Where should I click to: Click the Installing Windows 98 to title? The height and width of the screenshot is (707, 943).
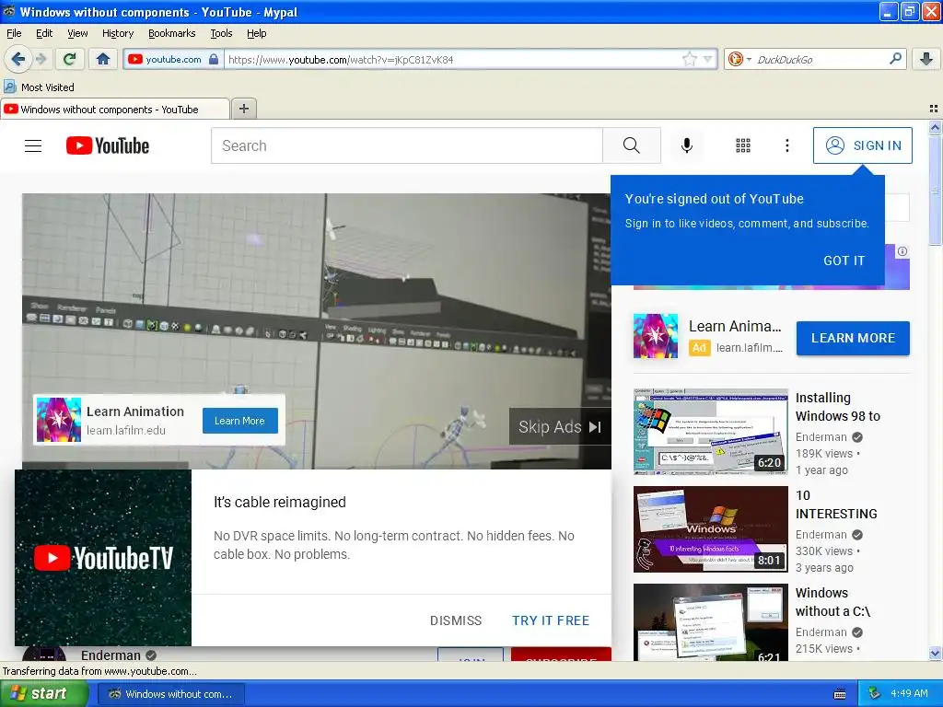(838, 407)
